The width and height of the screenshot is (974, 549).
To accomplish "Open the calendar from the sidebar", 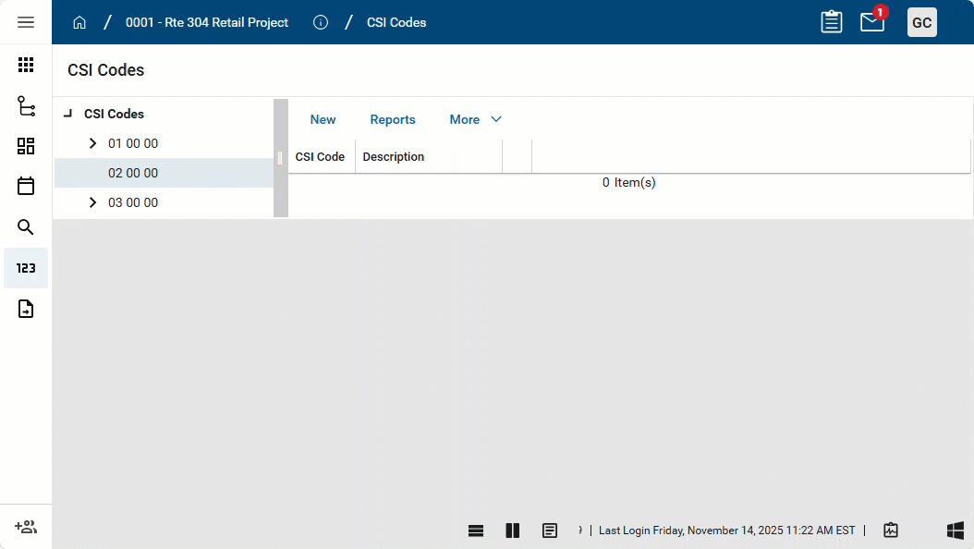I will 26,186.
